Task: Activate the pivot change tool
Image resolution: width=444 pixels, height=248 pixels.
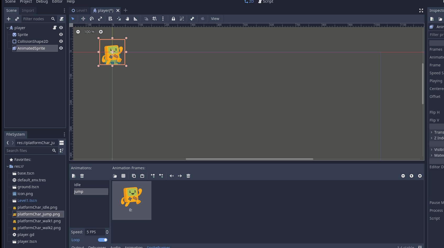Action: pyautogui.click(x=119, y=19)
